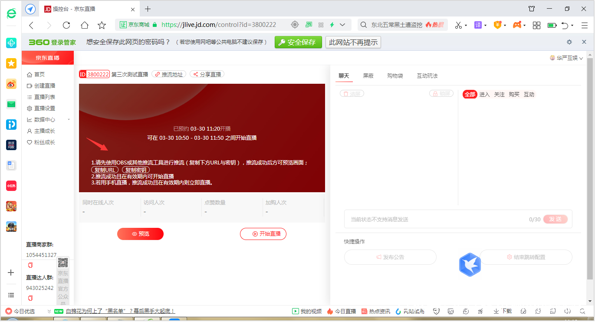The image size is (595, 322).
Task: Click the 下载 download icon on status bar
Action: coord(496,311)
